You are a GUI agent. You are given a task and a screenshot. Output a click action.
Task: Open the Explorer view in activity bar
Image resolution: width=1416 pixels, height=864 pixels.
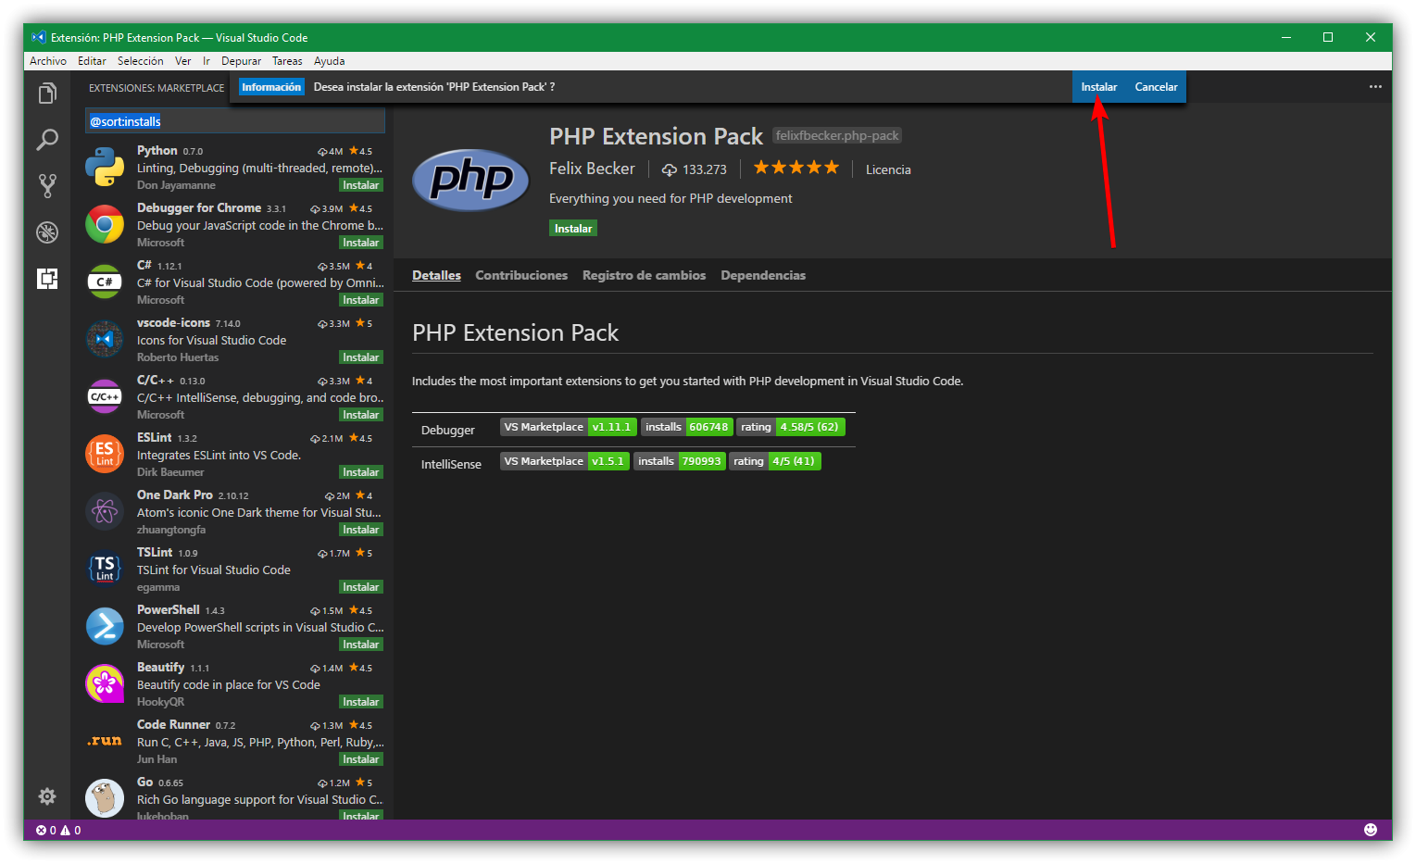(47, 94)
